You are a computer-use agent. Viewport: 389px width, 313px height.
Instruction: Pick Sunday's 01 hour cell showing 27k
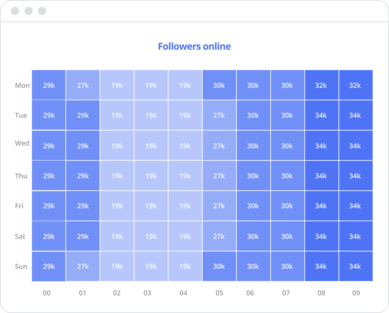[x=83, y=266]
